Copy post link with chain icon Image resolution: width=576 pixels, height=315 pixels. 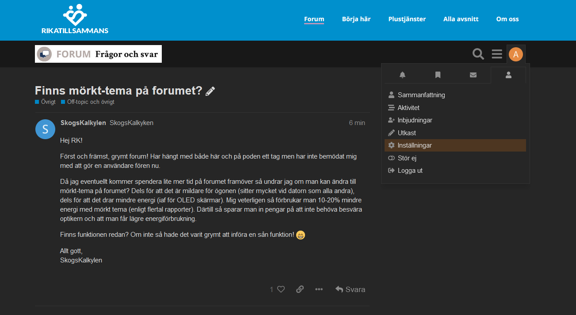(x=300, y=289)
